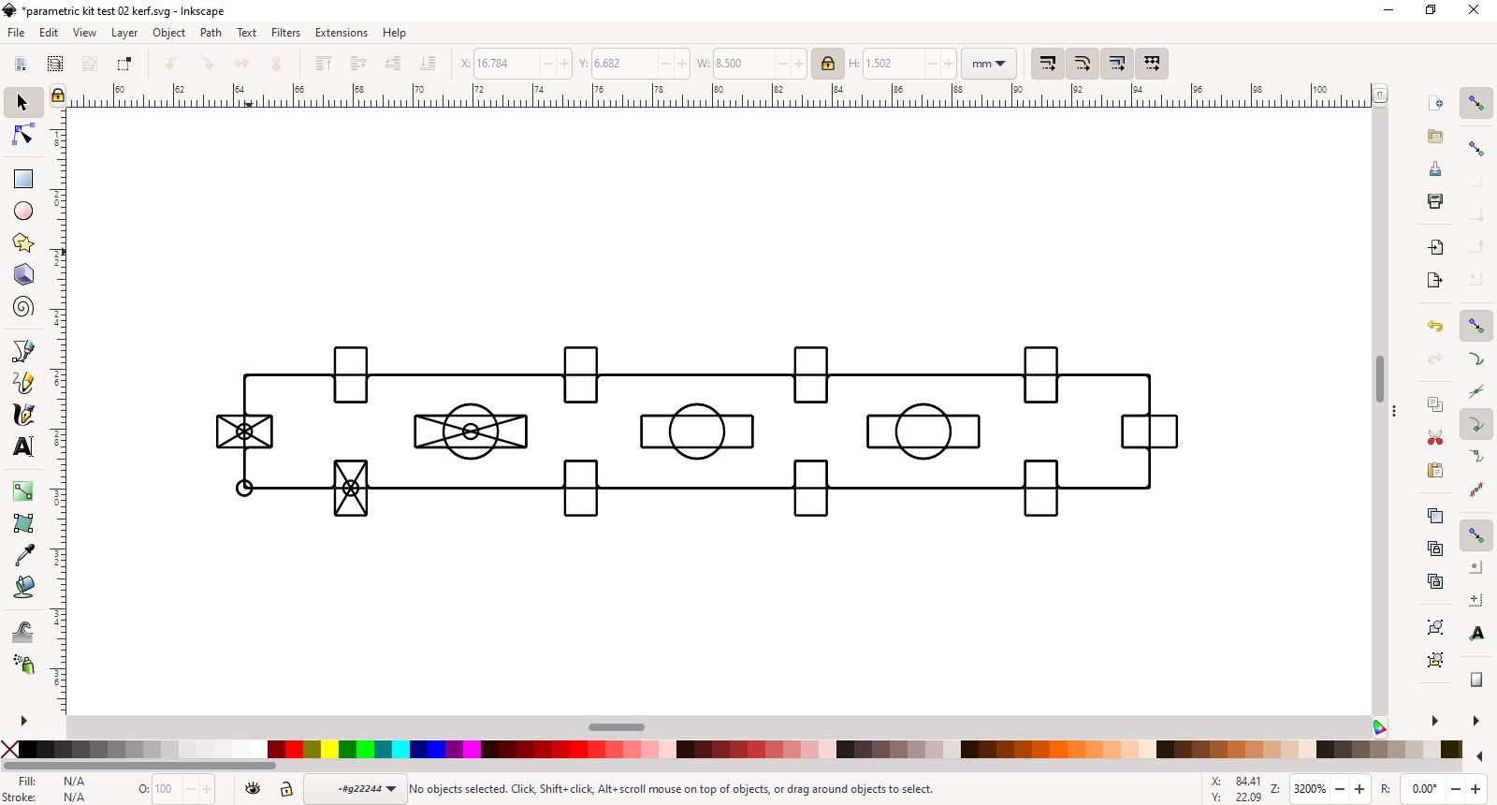The width and height of the screenshot is (1497, 805).
Task: Toggle current layer lock icon
Action: (x=286, y=789)
